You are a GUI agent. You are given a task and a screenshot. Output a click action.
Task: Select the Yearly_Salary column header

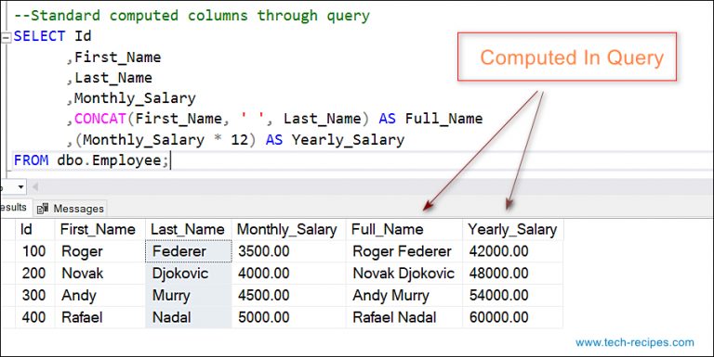(513, 229)
